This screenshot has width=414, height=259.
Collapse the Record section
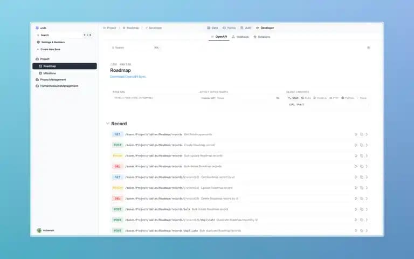click(x=108, y=124)
